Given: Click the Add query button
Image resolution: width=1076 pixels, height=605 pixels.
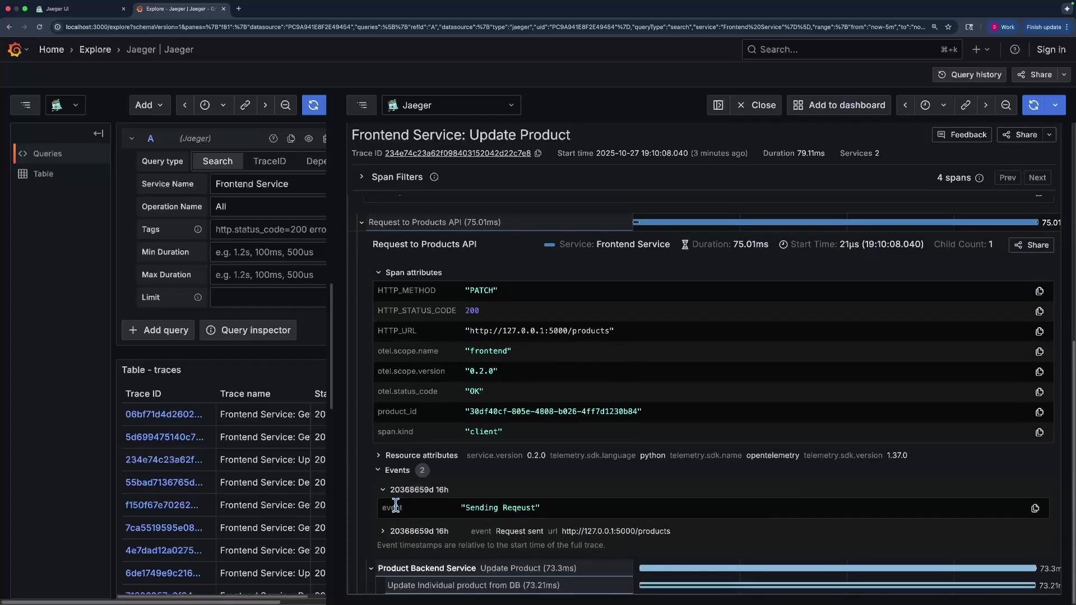Looking at the screenshot, I should pyautogui.click(x=158, y=331).
